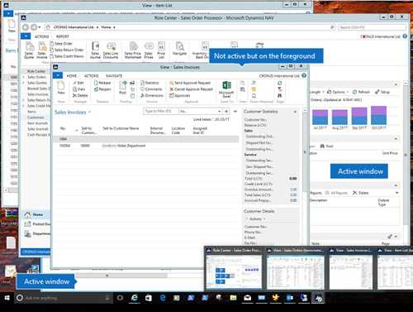The image size is (413, 312).
Task: Open Statistics from the Sales Invoices ribbon
Action: 150,83
